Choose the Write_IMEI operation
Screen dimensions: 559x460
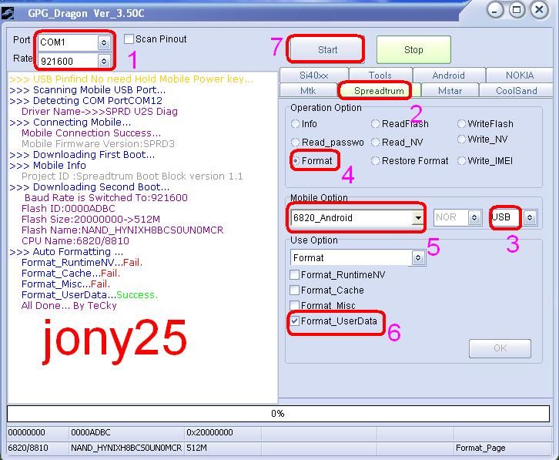pos(462,161)
